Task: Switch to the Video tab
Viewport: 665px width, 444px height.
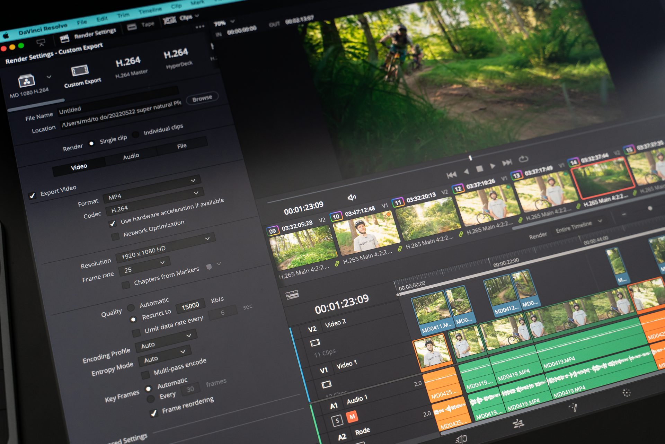Action: (x=79, y=167)
